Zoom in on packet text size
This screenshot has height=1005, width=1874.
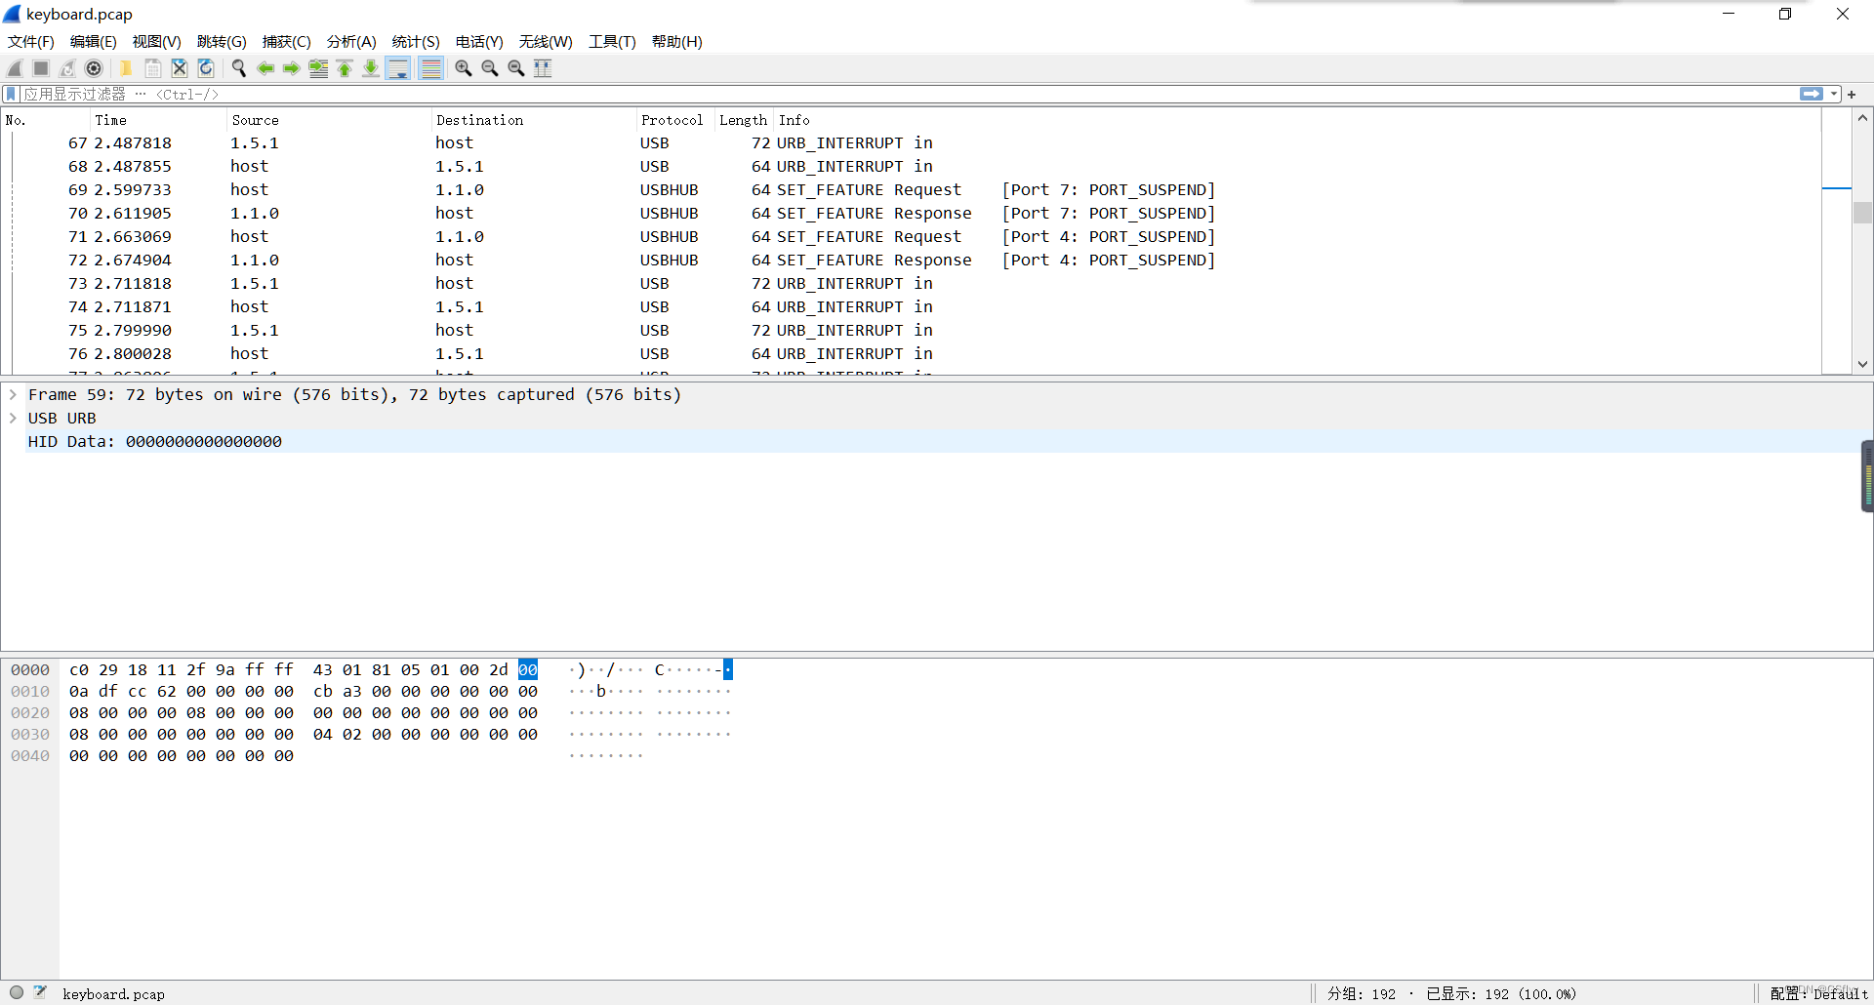pos(464,68)
